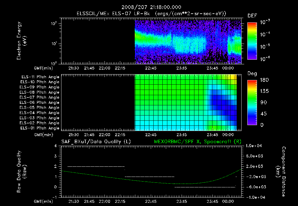
Task: Select the ELS-06 Pitch Angle row label
Action: click(39, 103)
